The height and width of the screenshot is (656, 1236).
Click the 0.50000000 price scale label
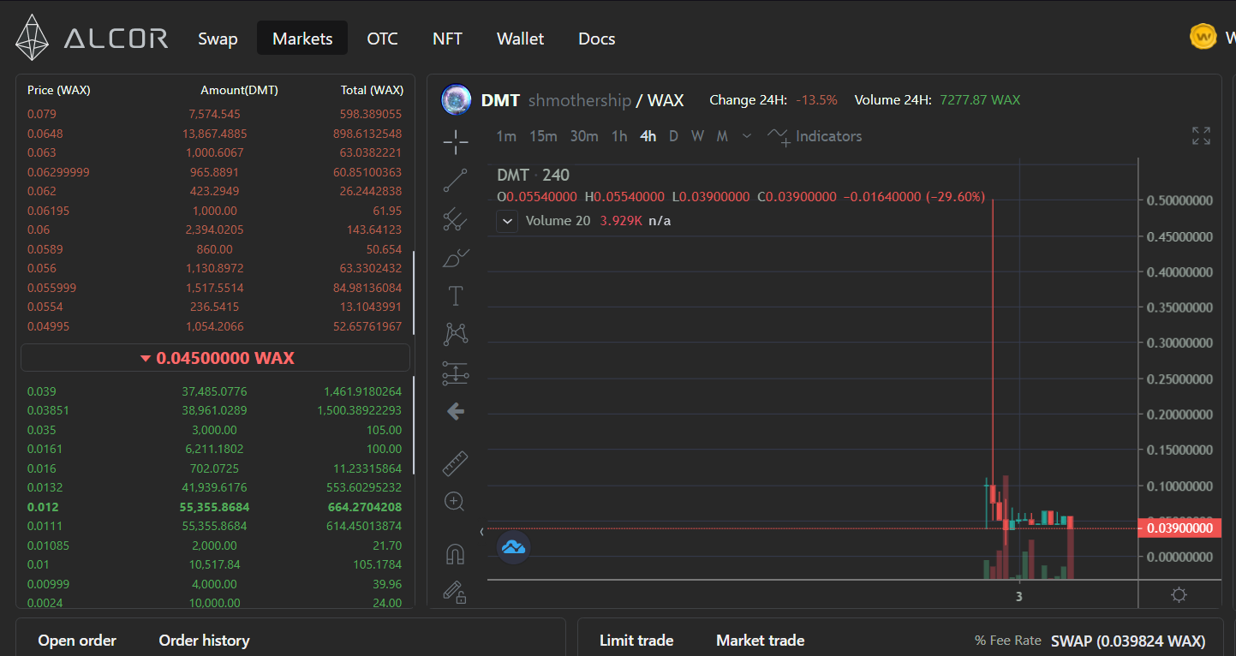click(1179, 200)
